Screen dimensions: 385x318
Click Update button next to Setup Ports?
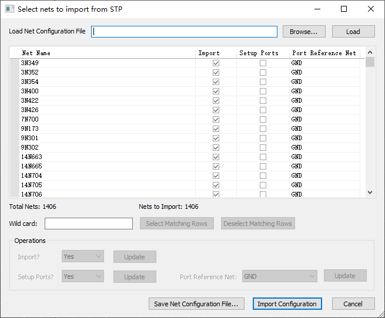pyautogui.click(x=135, y=277)
